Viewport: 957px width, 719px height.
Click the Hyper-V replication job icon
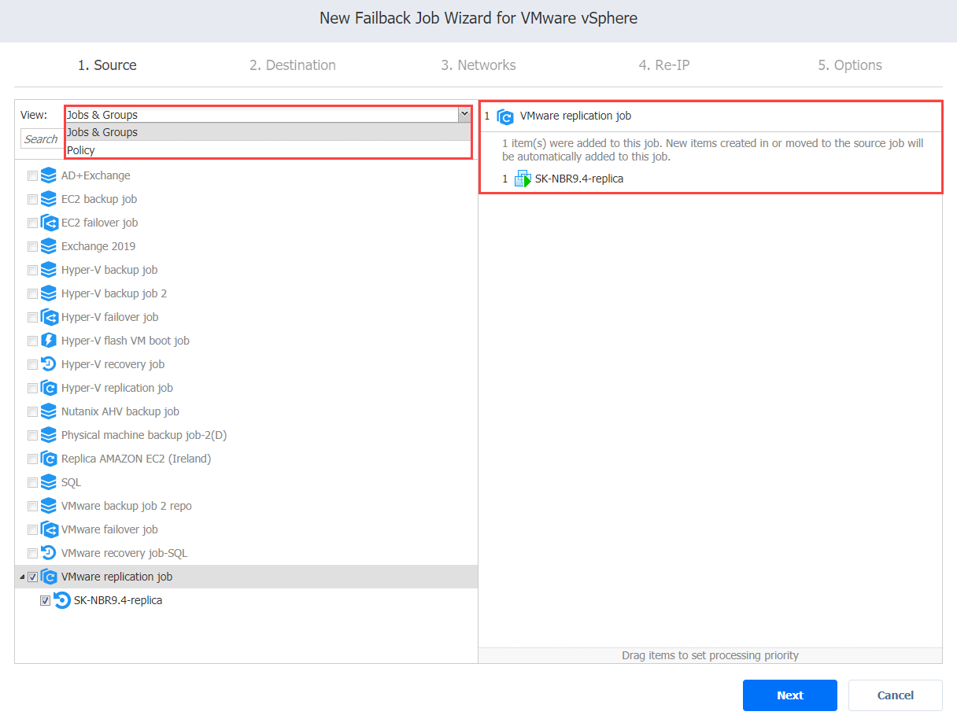49,388
